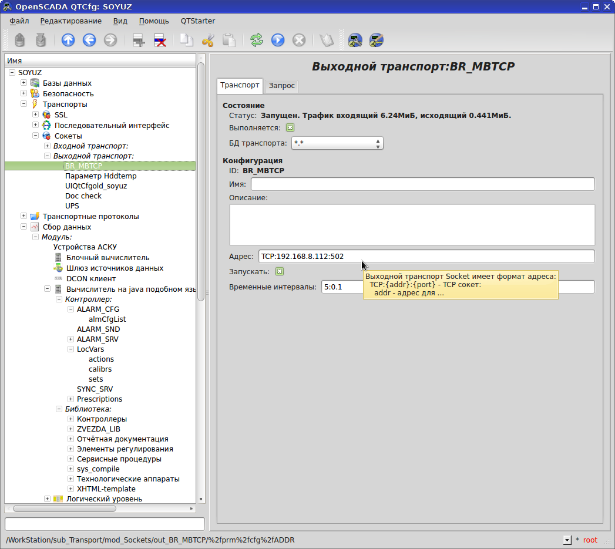
Task: Click second QTStarter module icon in toolbar
Action: [376, 40]
